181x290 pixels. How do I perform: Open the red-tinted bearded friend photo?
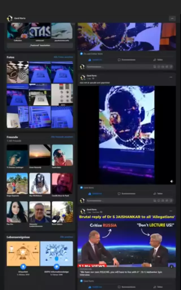(x=62, y=183)
